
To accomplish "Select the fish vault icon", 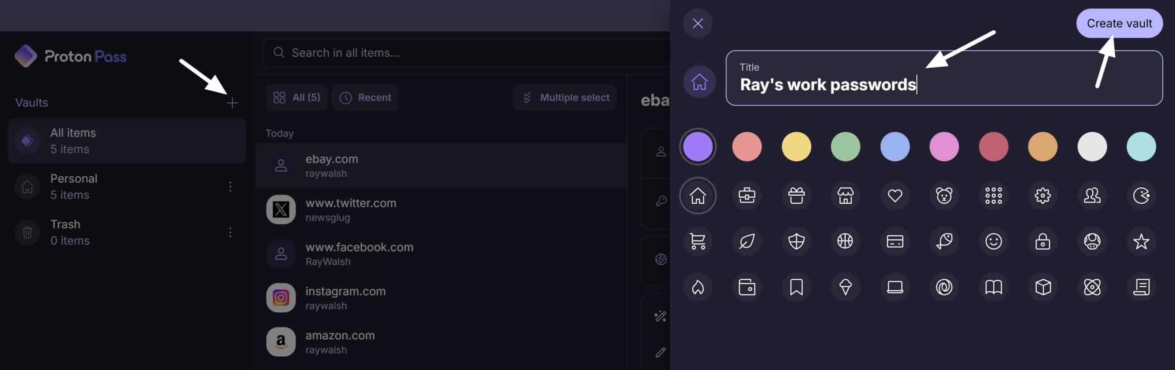I will (x=944, y=241).
